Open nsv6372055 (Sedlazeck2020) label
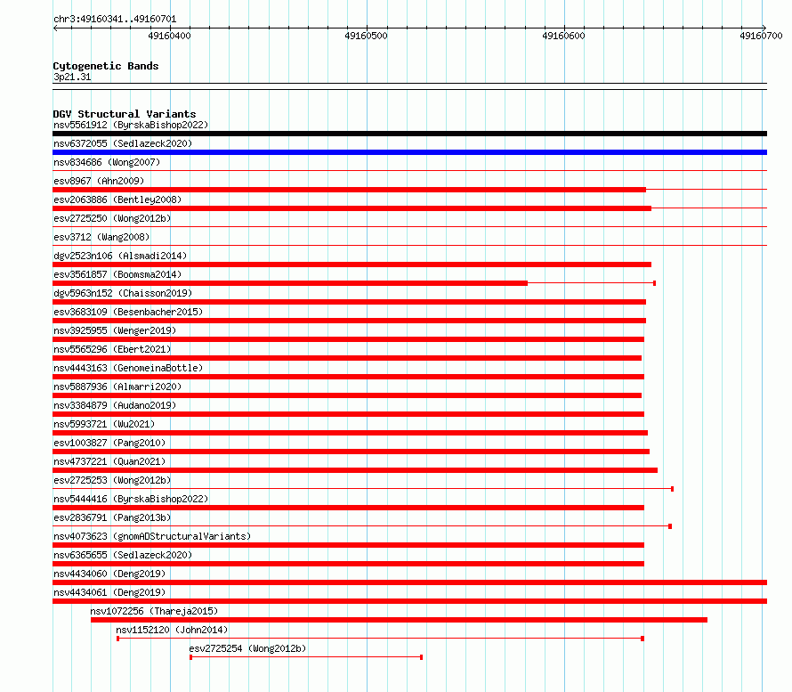The image size is (792, 692). point(123,143)
